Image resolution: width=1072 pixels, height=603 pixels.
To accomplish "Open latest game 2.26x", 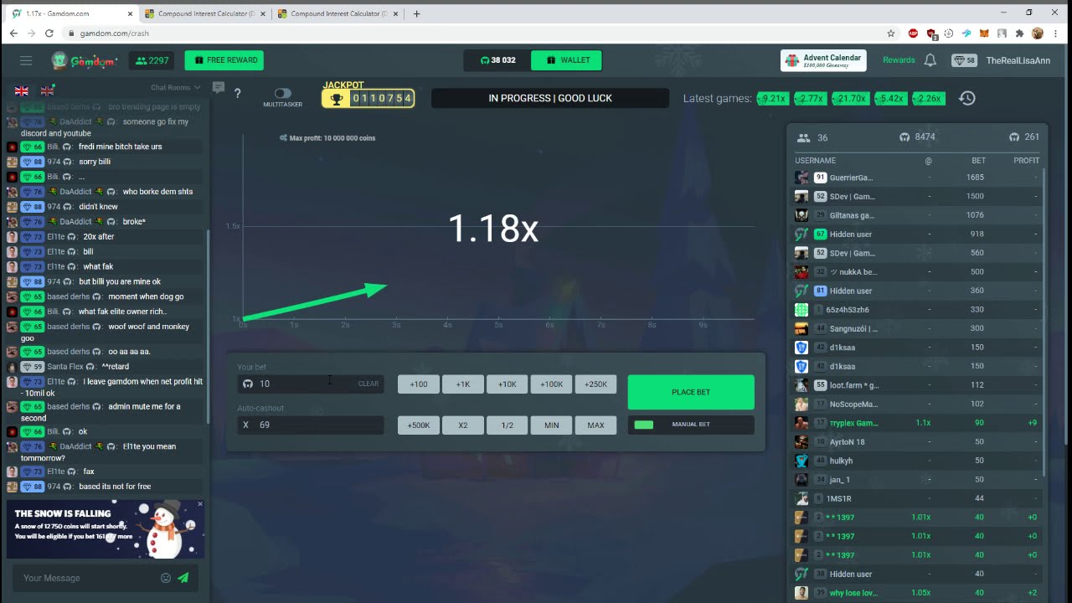I will tap(928, 98).
